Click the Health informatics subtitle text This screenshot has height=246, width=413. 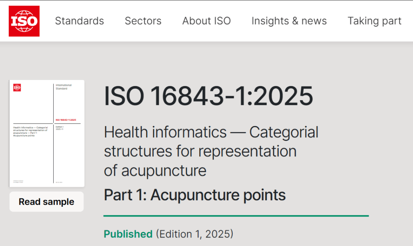211,151
